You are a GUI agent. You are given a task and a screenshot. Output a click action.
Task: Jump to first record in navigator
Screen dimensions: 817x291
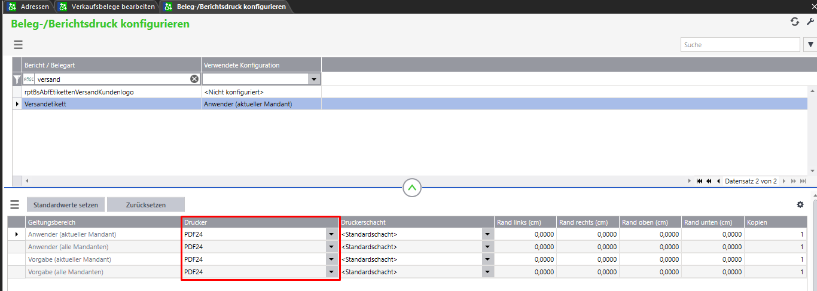(699, 181)
